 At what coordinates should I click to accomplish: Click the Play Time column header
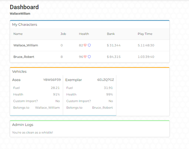[x=145, y=34]
